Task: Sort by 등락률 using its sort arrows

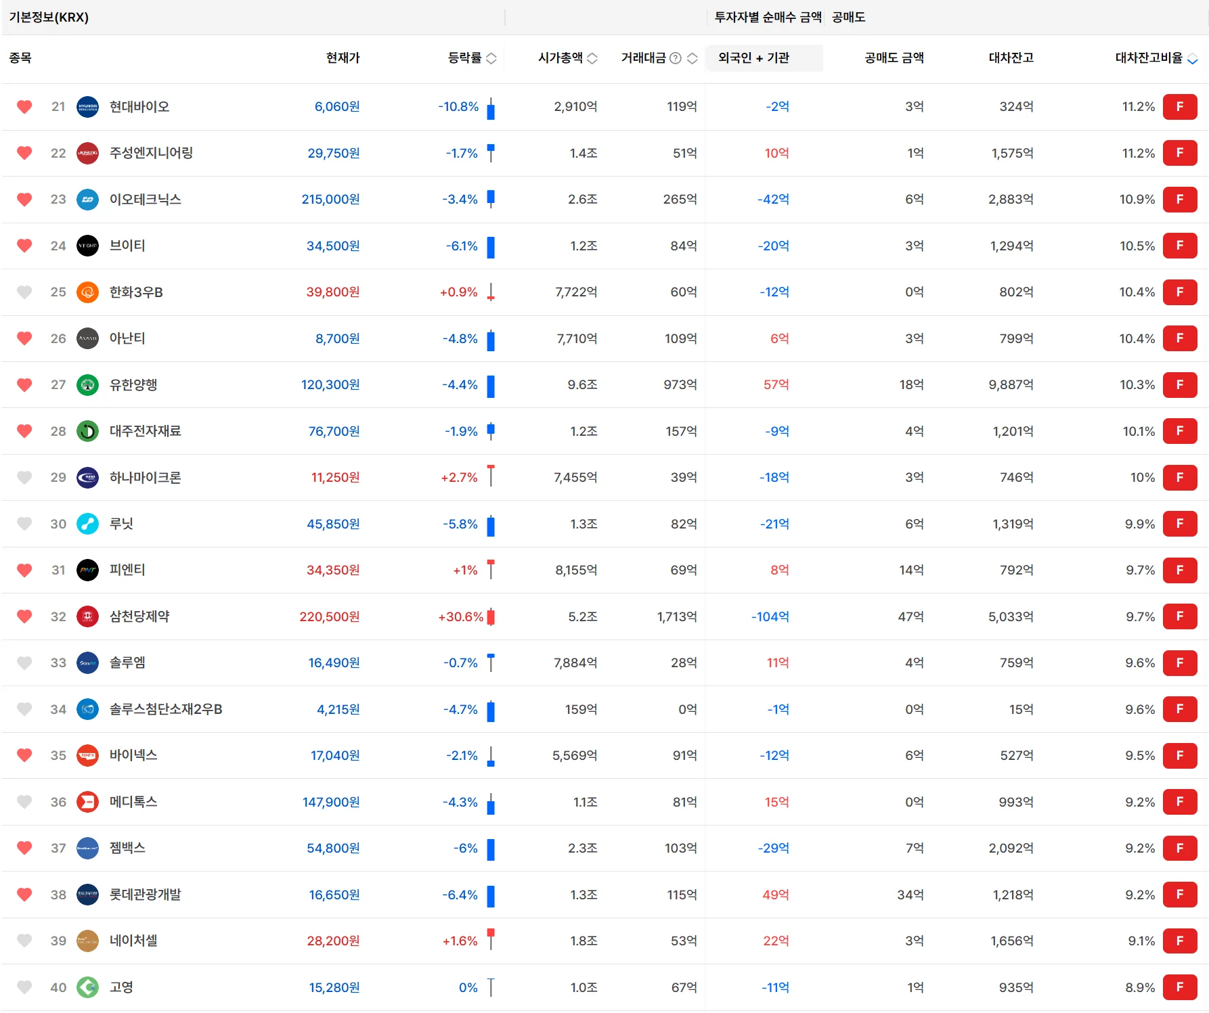Action: [x=491, y=58]
